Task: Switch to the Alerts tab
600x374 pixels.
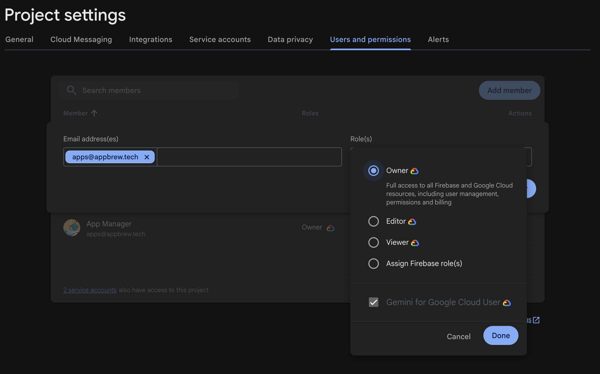Action: pos(438,39)
